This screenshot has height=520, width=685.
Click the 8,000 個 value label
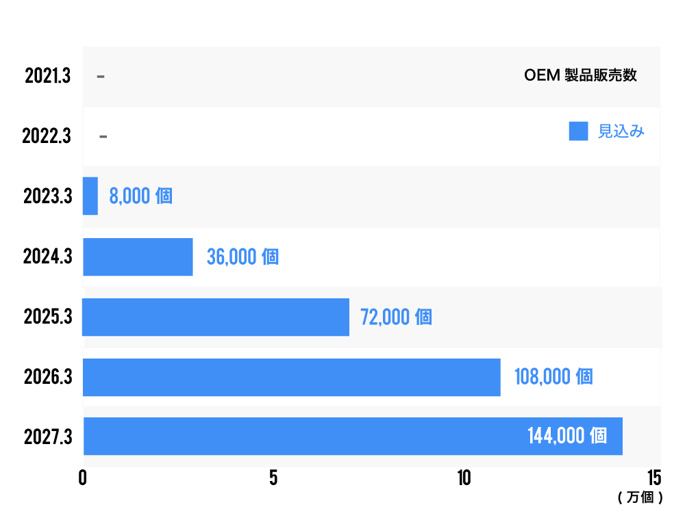click(x=140, y=196)
